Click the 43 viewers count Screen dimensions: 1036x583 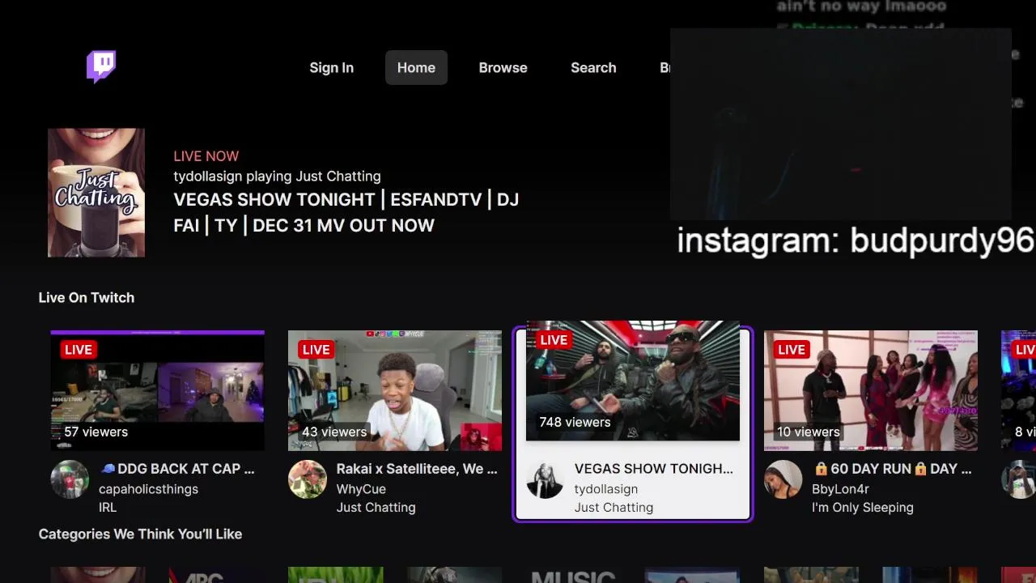(334, 432)
